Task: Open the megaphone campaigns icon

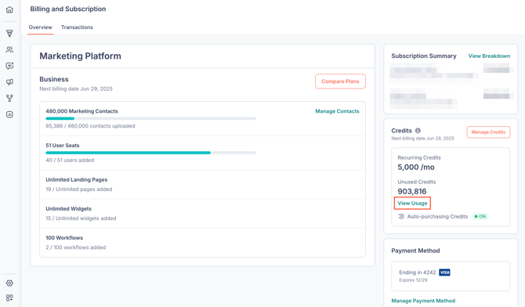Action: click(9, 82)
